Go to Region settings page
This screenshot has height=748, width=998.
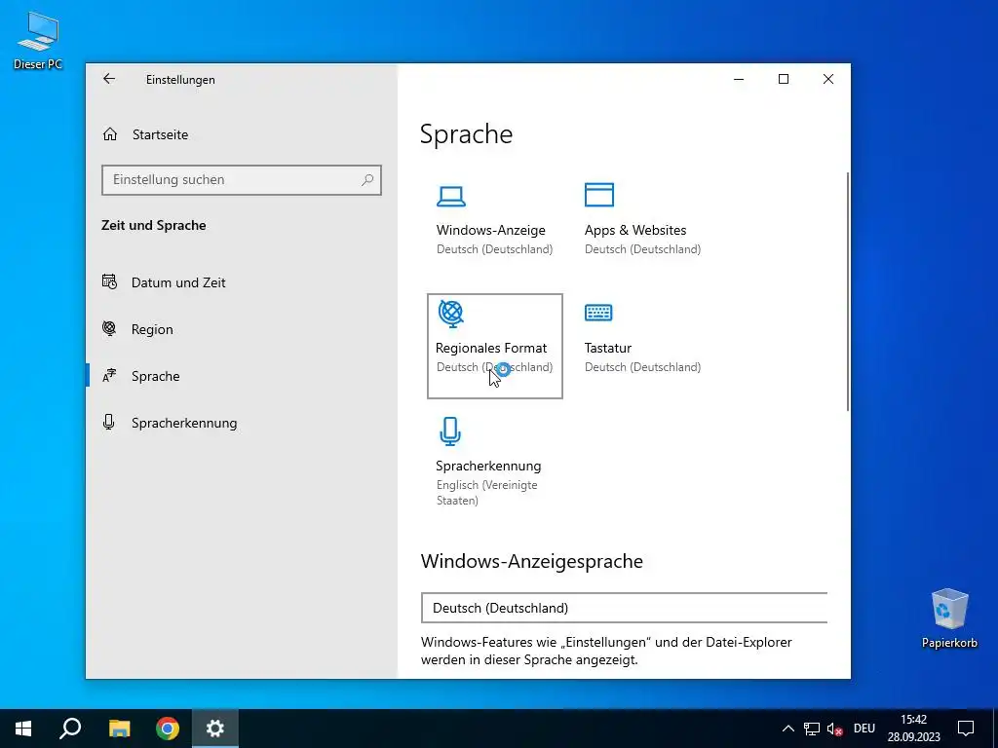point(152,329)
